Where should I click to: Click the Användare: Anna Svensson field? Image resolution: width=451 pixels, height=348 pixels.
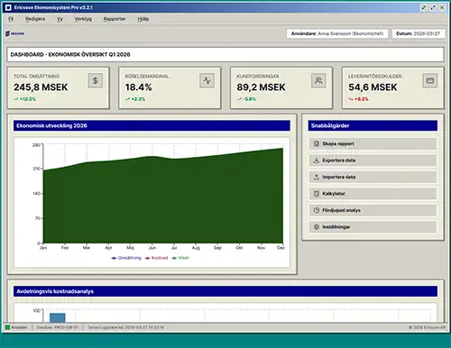pos(337,33)
